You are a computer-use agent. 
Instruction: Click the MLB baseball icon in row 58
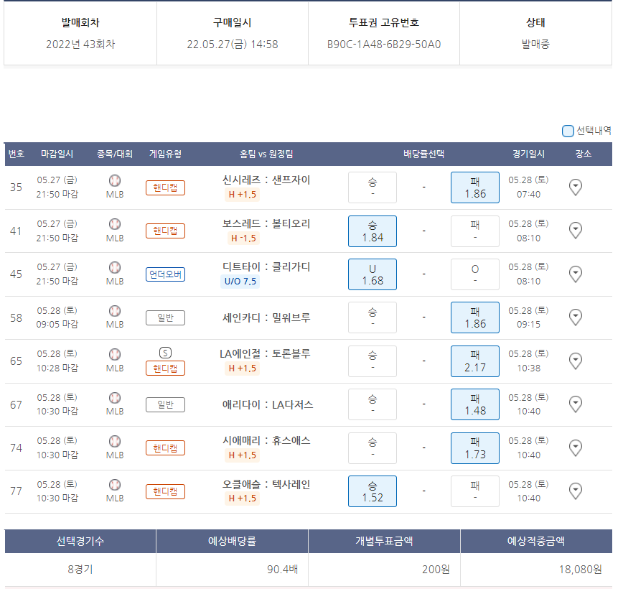pos(115,310)
